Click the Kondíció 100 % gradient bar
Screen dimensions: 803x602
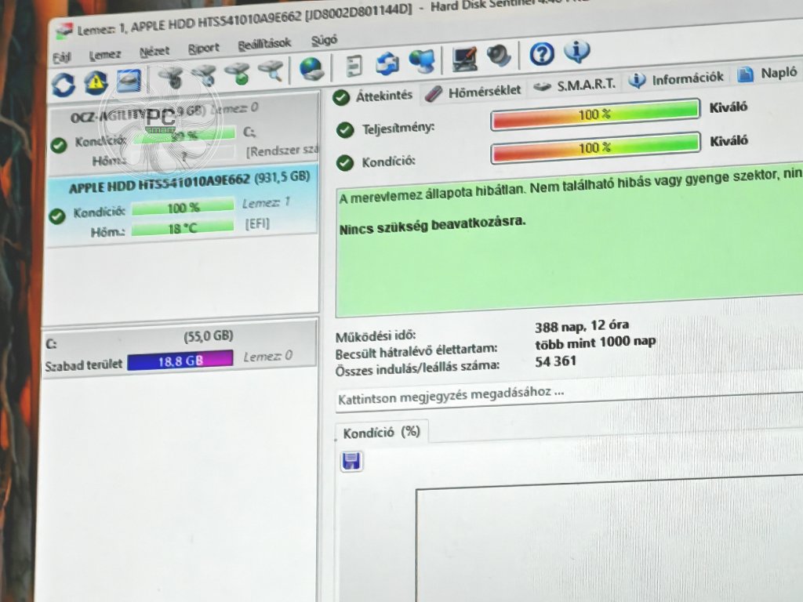pyautogui.click(x=595, y=147)
